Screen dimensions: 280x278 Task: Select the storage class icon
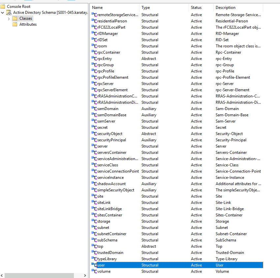coord(94,221)
